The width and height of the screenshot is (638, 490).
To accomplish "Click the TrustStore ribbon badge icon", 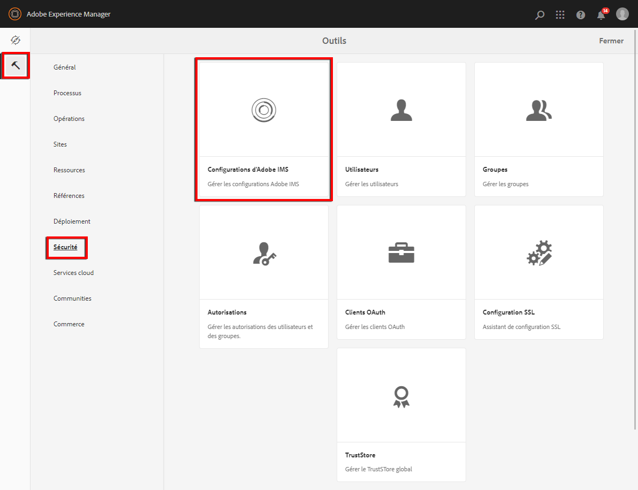I will click(401, 396).
